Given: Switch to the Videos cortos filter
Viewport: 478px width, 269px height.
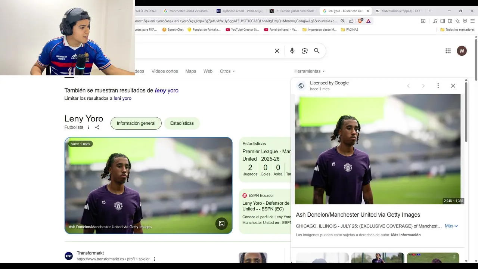Looking at the screenshot, I should 165,71.
